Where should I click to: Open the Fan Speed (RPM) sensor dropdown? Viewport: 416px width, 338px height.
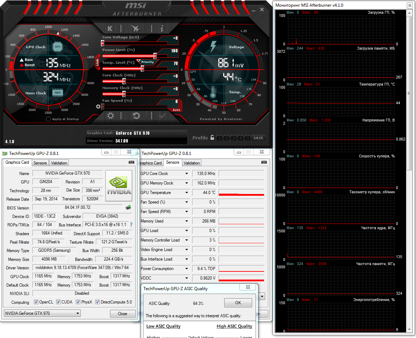click(186, 212)
